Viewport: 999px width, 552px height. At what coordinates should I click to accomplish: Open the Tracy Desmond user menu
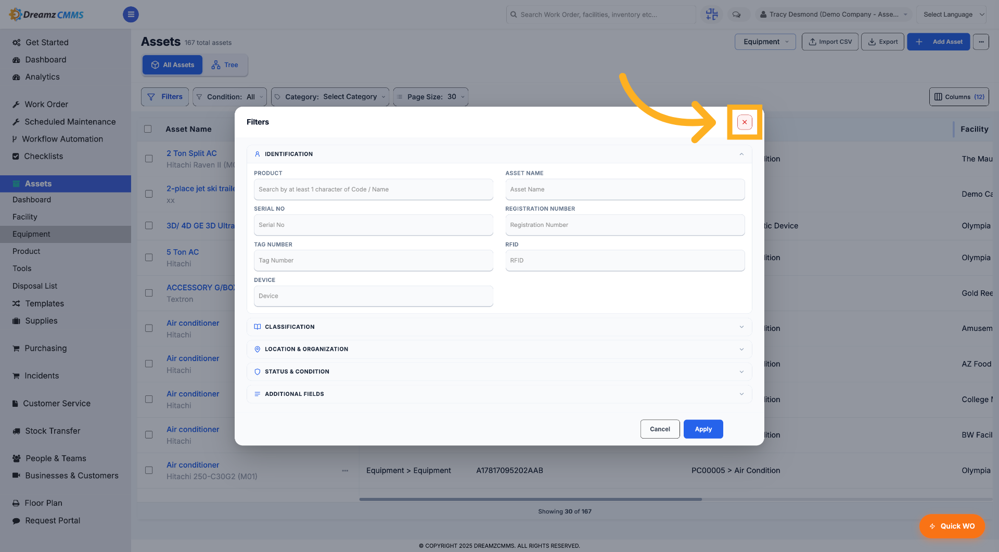point(833,15)
